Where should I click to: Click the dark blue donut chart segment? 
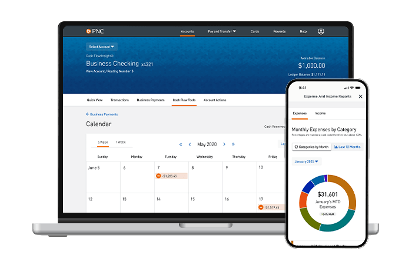pos(308,187)
